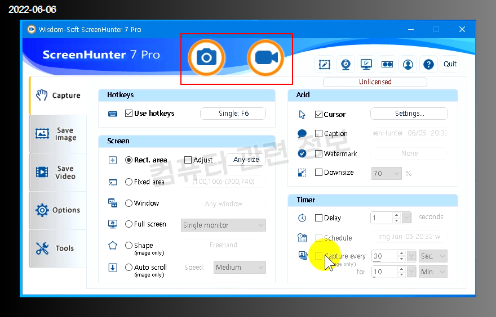Click the Rect. area crosshair icon
The height and width of the screenshot is (317, 496).
tap(113, 160)
